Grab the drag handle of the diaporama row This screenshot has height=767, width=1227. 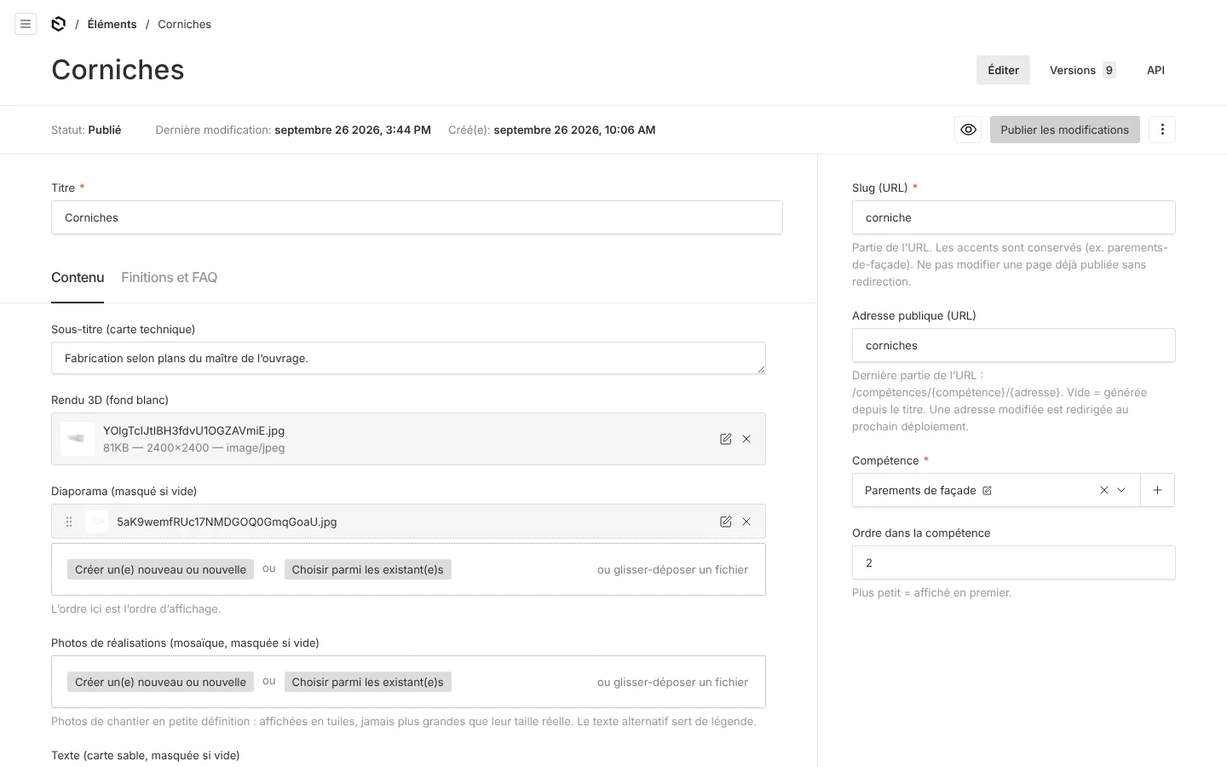69,522
